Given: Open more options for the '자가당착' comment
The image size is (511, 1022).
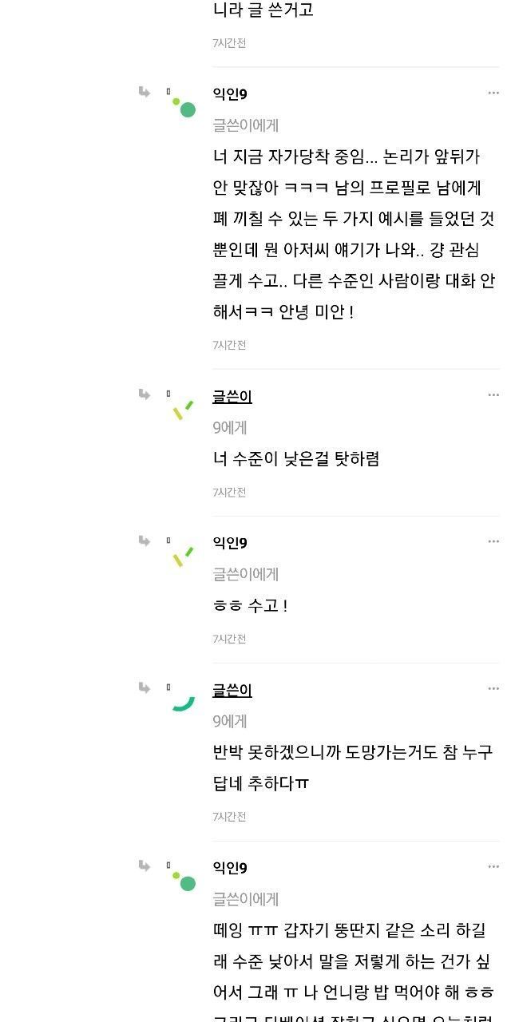Looking at the screenshot, I should [x=493, y=93].
